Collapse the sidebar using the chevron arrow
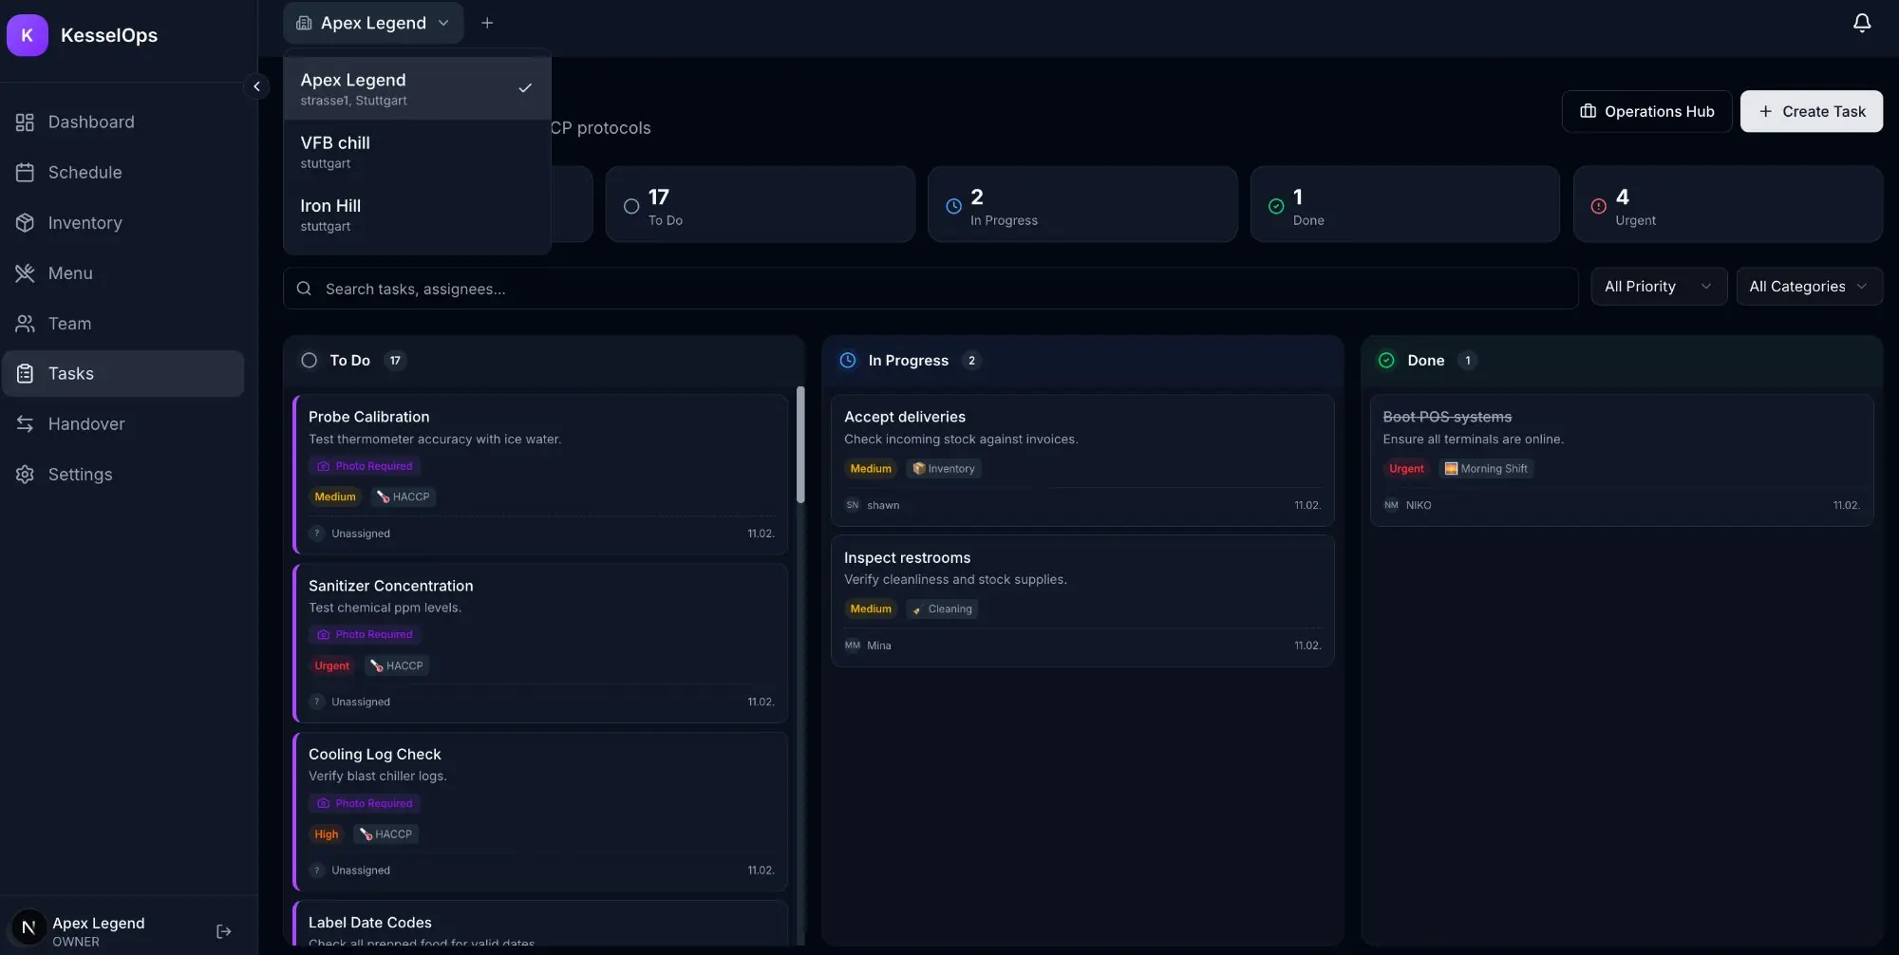 tap(257, 85)
